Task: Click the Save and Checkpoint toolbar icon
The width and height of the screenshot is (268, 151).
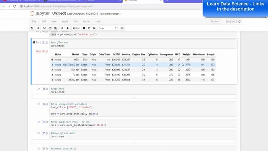Action: 32,28
